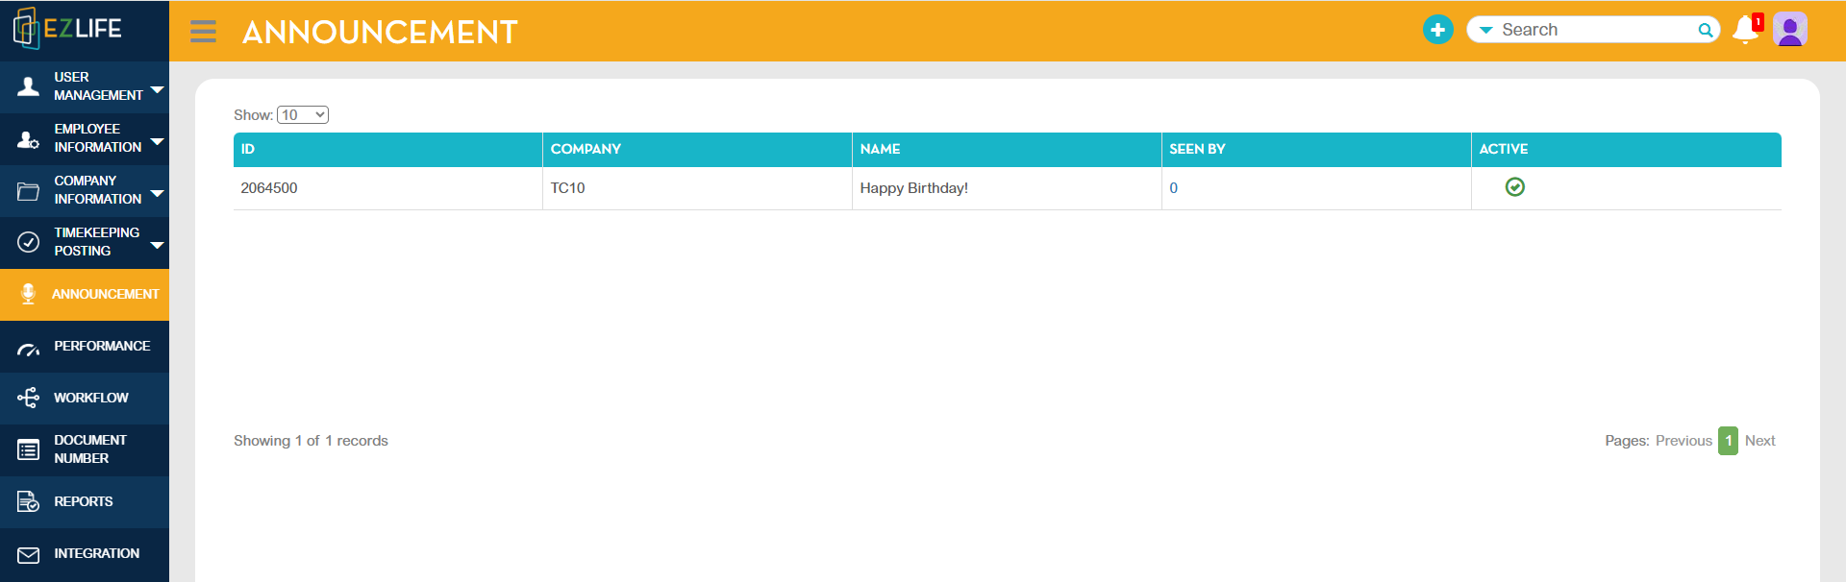Click the EZLIFE logo
Screen dimensions: 1846x582
(x=67, y=29)
